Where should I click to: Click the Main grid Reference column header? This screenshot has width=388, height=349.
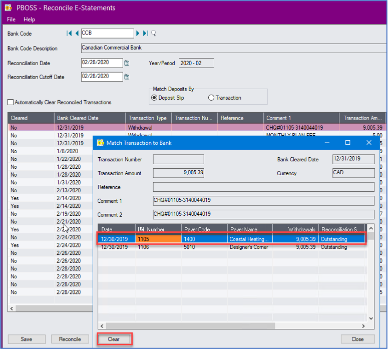pyautogui.click(x=240, y=118)
